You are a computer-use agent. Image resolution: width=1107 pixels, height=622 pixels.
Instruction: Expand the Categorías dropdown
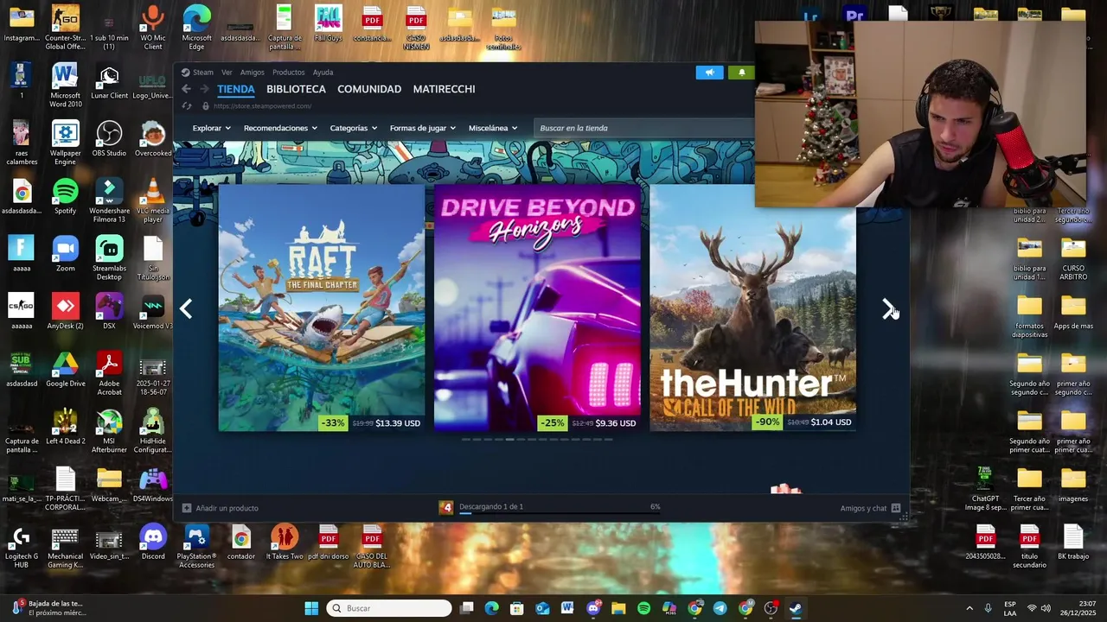pos(354,128)
